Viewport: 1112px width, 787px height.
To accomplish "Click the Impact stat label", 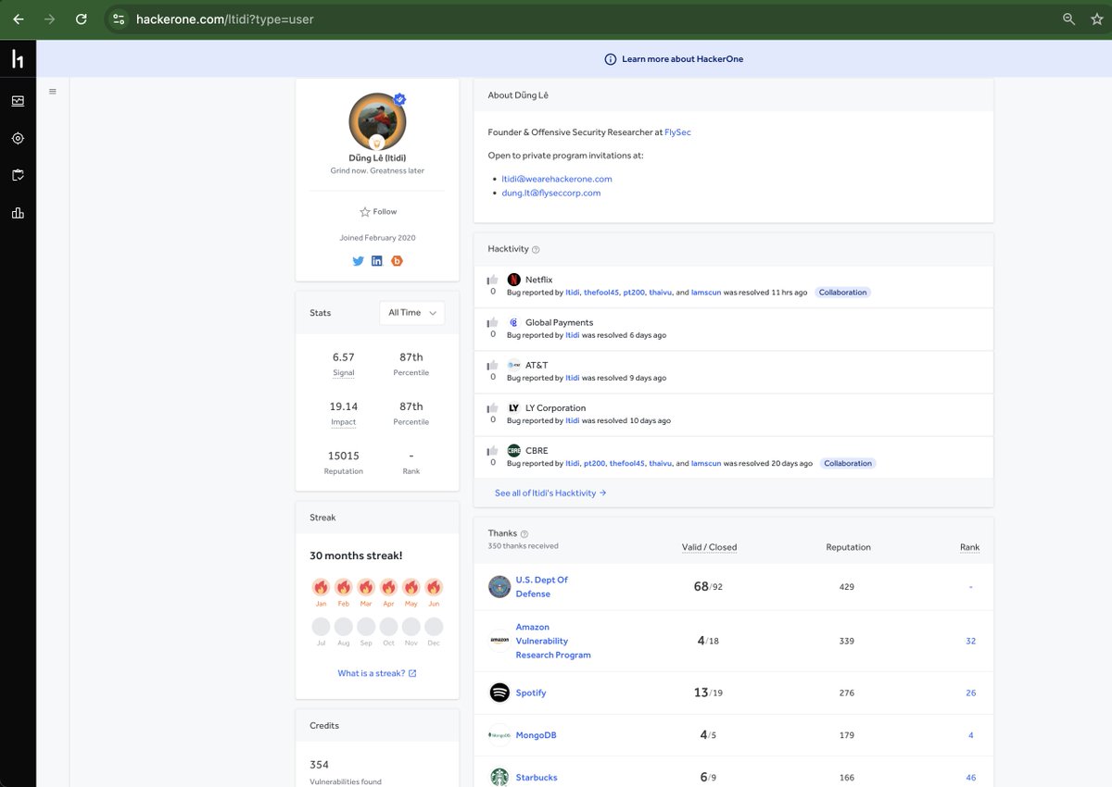I will [x=344, y=422].
